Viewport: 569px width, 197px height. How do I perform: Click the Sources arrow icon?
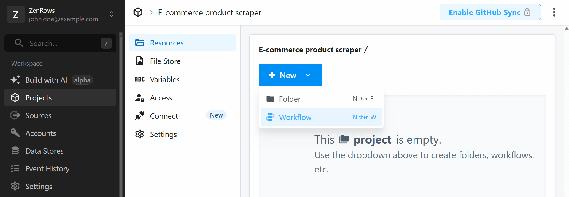(x=15, y=115)
